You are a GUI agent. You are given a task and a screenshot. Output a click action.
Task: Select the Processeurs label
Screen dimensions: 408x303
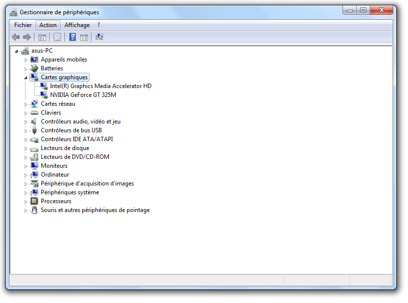(56, 201)
